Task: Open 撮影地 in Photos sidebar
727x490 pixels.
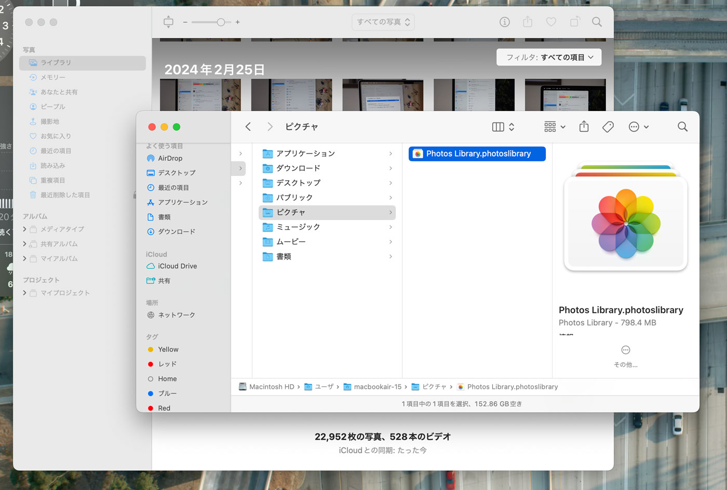Action: [44, 121]
